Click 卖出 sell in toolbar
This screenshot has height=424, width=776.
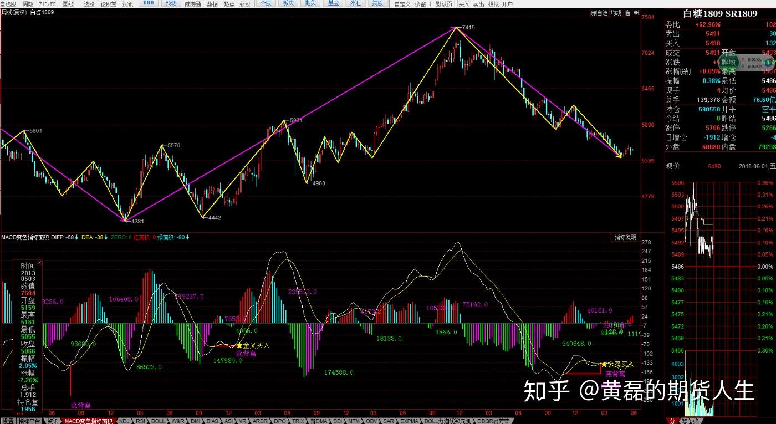point(478,3)
